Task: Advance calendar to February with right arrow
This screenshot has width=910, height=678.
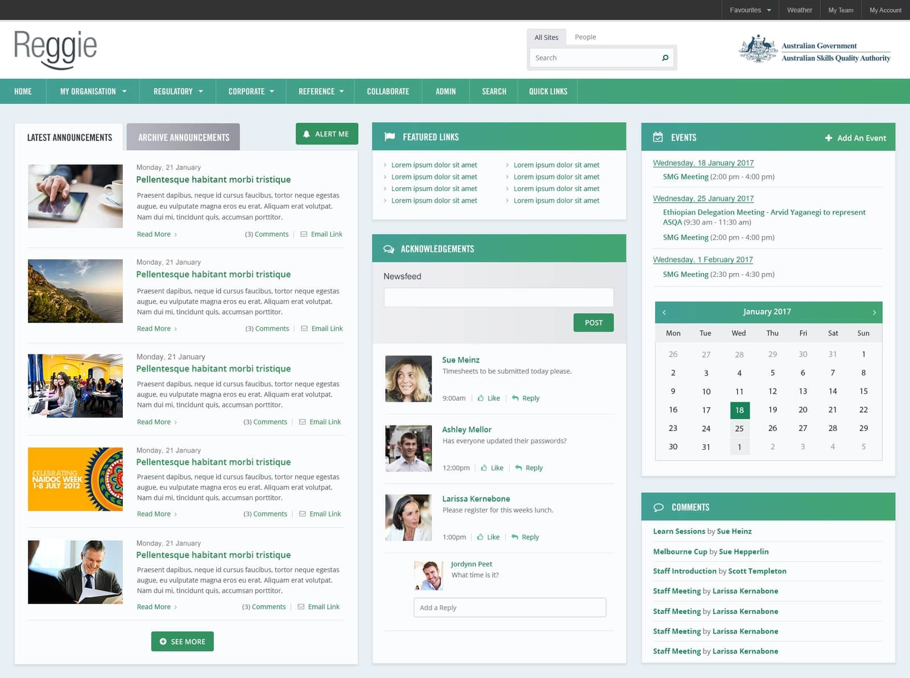Action: 874,312
